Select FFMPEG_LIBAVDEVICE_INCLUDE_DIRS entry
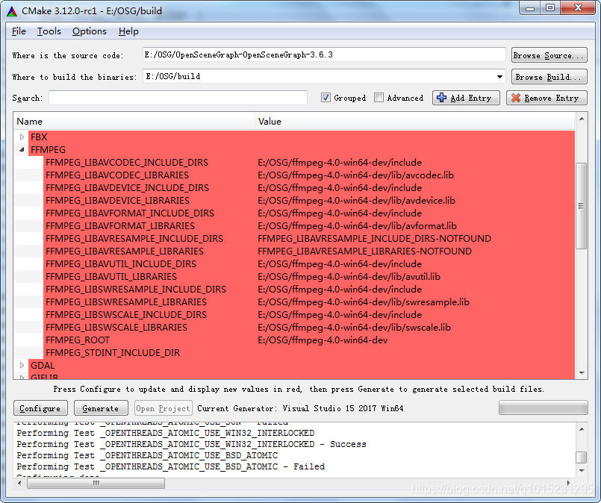 pyautogui.click(x=127, y=188)
